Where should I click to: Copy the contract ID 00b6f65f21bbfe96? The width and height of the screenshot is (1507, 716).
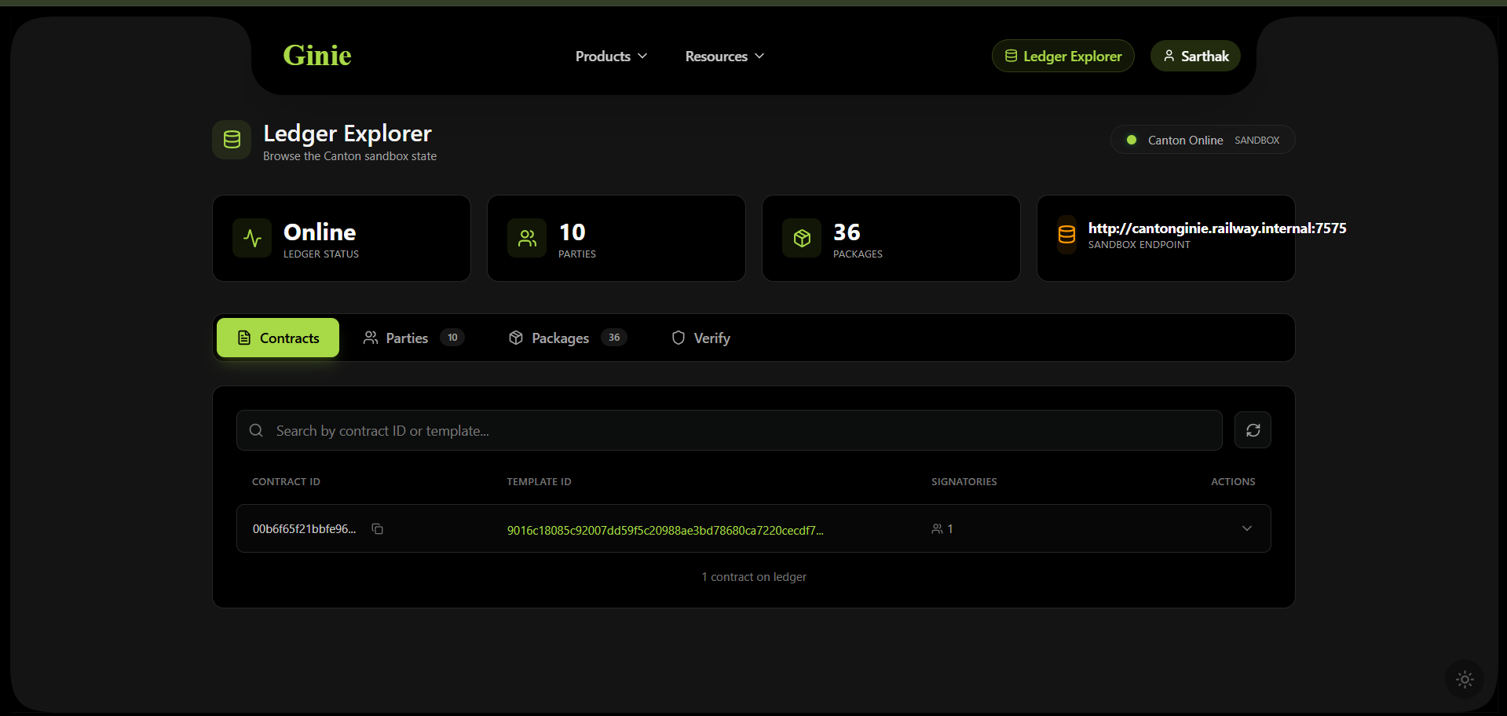[377, 529]
